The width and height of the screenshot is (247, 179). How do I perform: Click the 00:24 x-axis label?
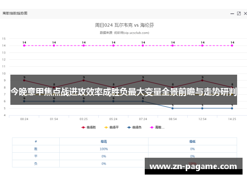[24, 119]
